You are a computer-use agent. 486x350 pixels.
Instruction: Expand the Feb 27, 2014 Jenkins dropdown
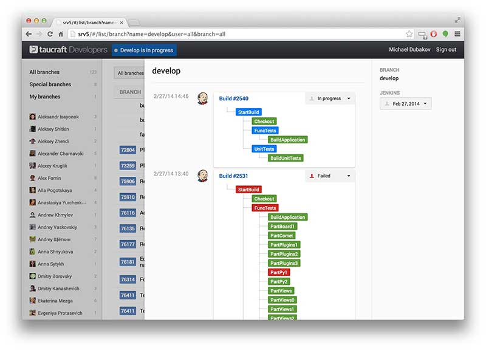point(405,104)
